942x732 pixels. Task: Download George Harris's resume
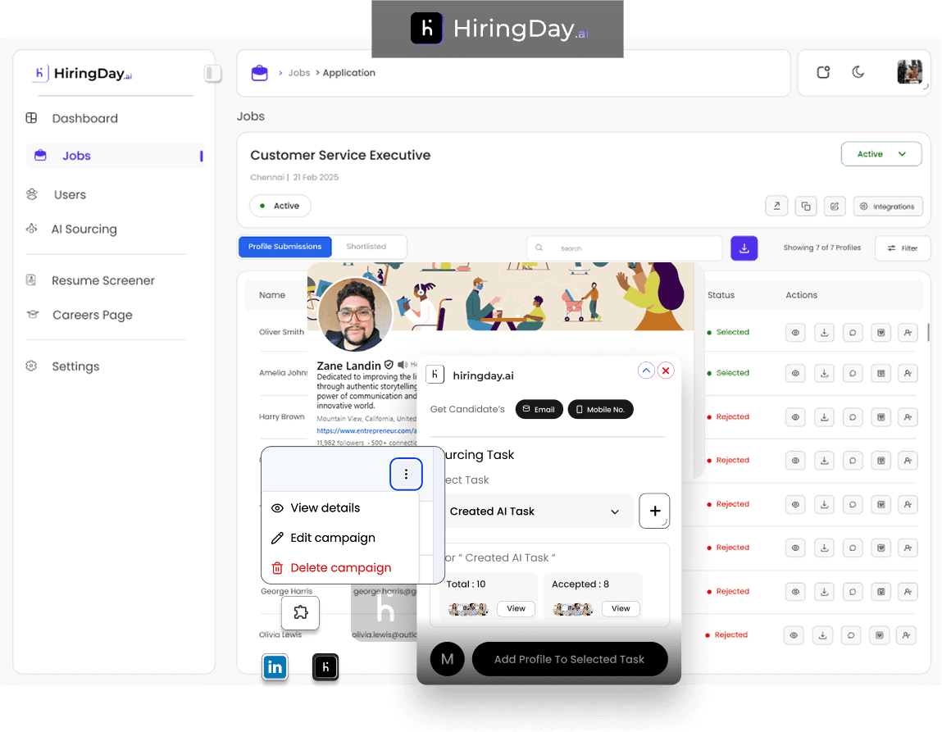point(824,592)
